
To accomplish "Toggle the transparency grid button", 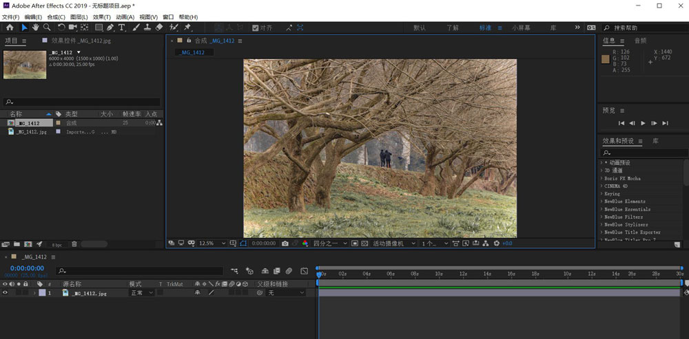I will (x=364, y=243).
